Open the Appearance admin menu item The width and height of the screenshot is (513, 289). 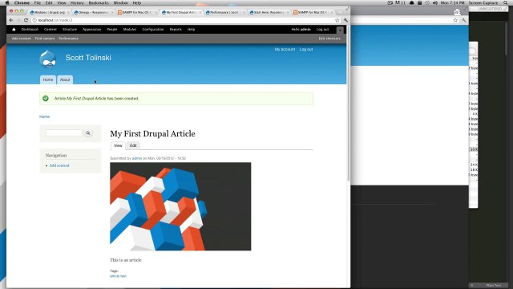pyautogui.click(x=92, y=30)
